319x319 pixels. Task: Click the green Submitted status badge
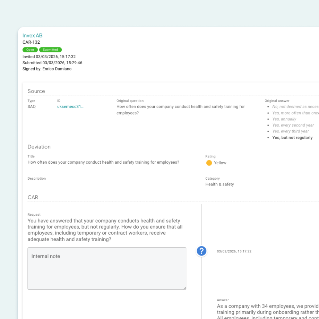pyautogui.click(x=50, y=50)
